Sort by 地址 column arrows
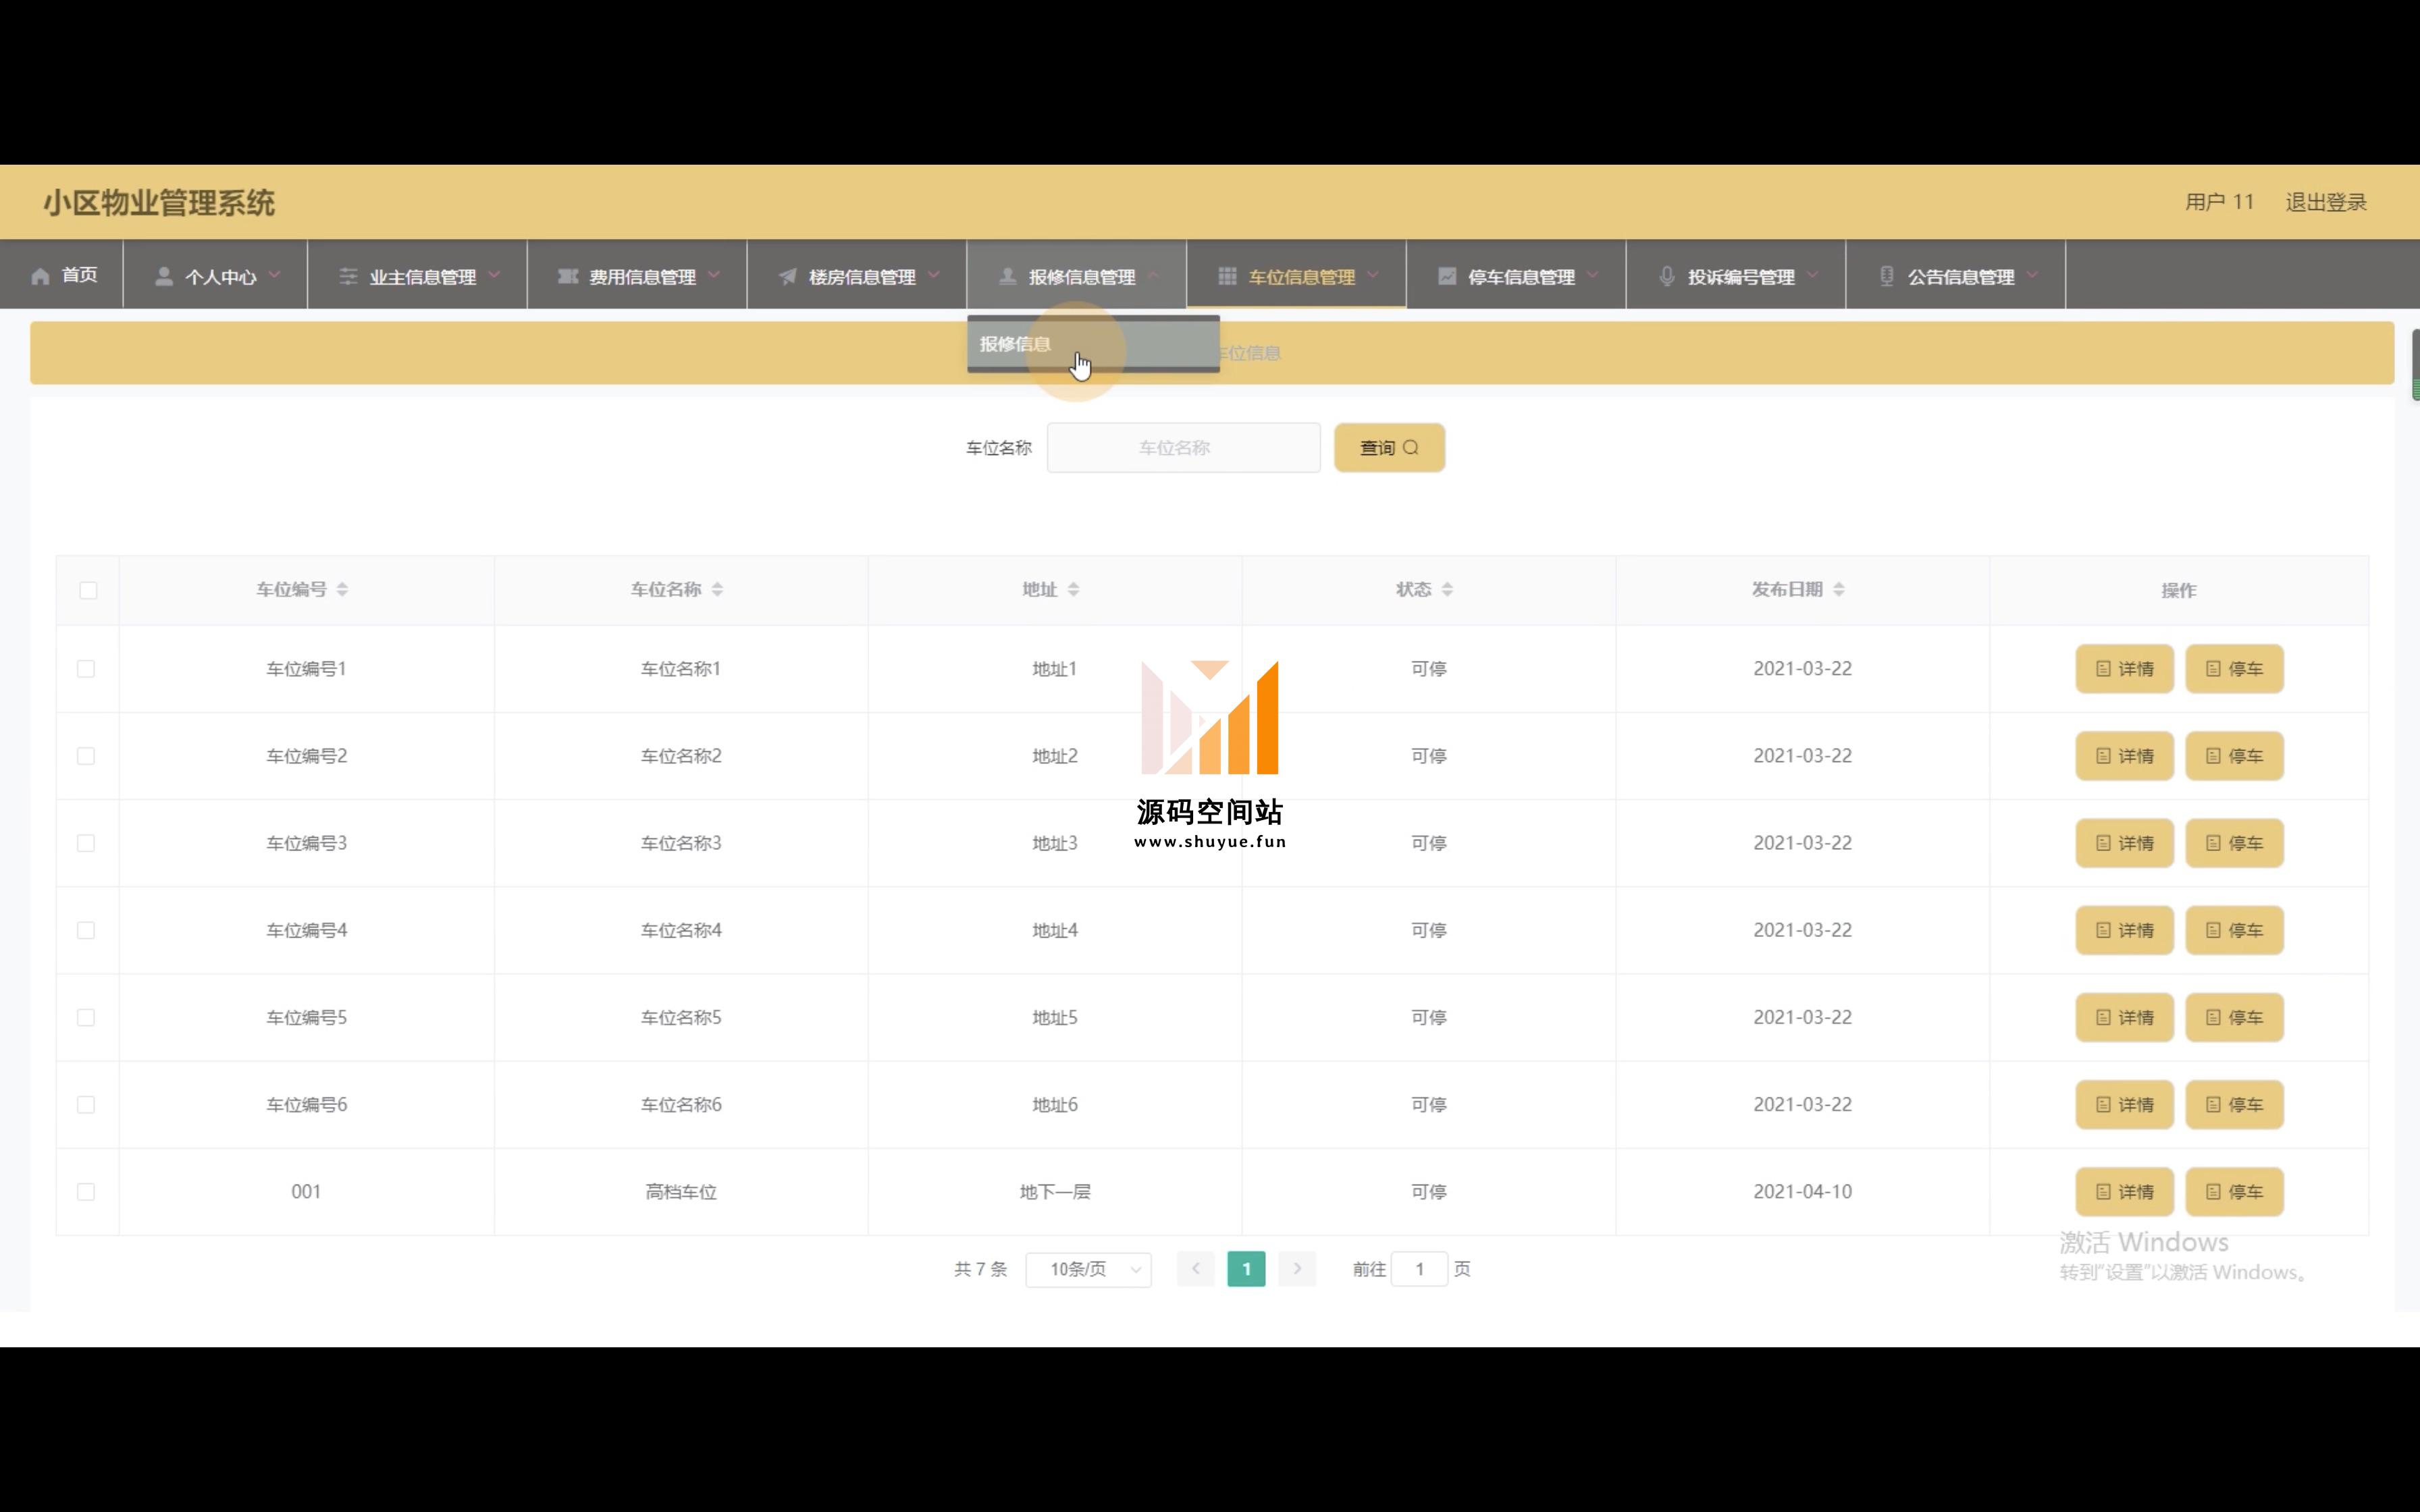This screenshot has height=1512, width=2420. tap(1073, 589)
